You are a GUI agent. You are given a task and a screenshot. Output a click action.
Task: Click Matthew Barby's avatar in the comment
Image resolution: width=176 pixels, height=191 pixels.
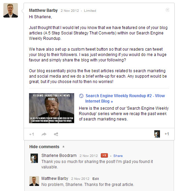point(34,181)
